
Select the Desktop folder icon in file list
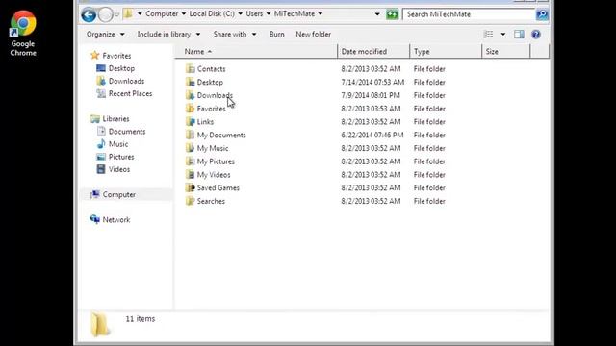(191, 82)
